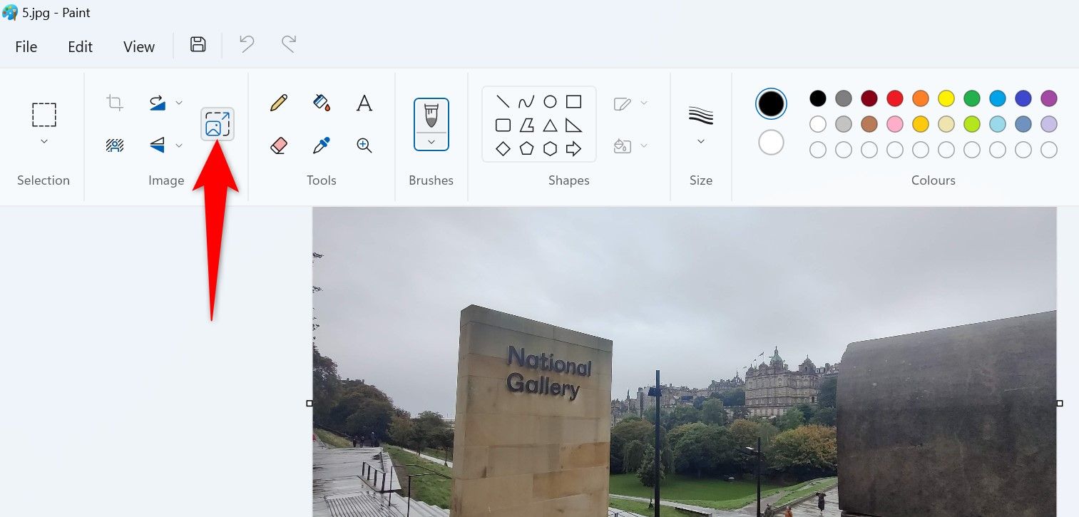This screenshot has height=517, width=1079.
Task: Click the left-edge canvas resize handle
Action: (x=310, y=404)
